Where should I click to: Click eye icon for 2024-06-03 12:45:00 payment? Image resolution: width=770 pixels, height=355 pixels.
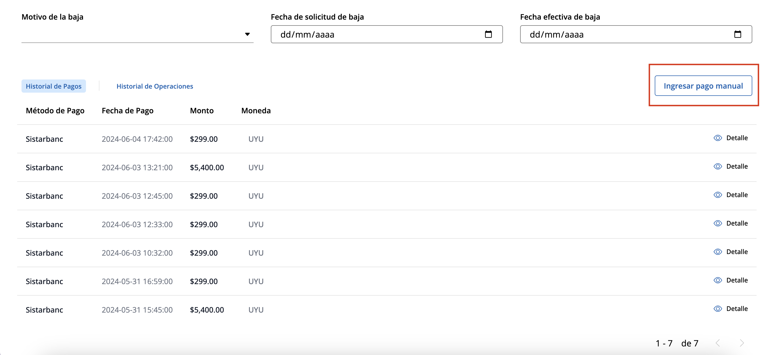tap(717, 195)
